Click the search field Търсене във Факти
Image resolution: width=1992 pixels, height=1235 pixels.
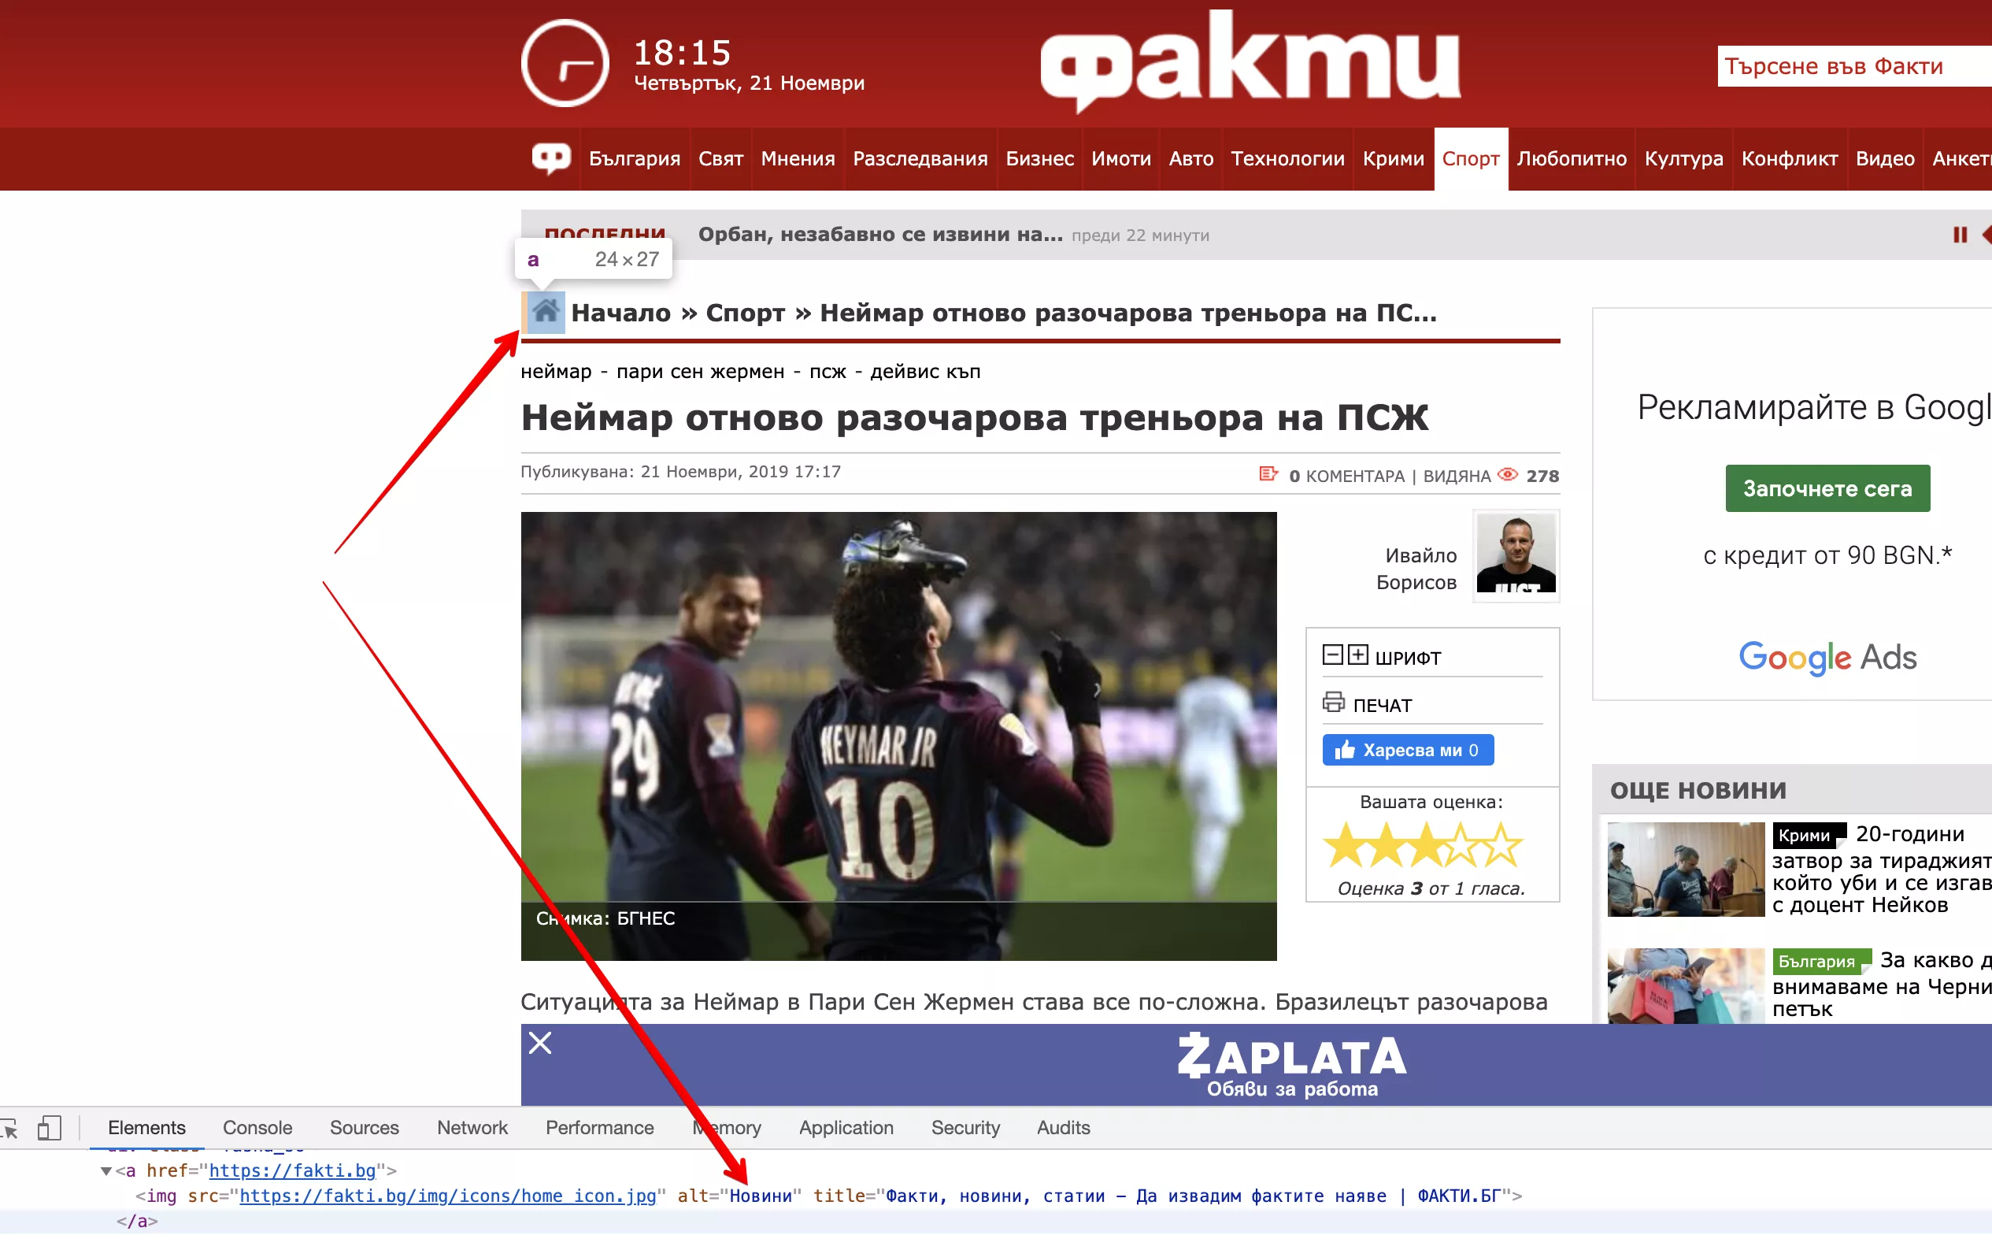1854,66
